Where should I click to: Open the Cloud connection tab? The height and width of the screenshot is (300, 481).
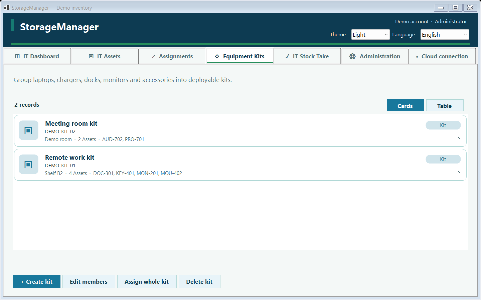coord(442,56)
